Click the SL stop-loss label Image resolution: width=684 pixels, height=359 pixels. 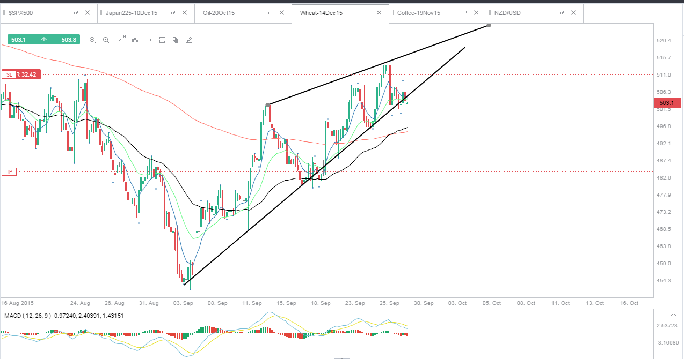click(9, 75)
